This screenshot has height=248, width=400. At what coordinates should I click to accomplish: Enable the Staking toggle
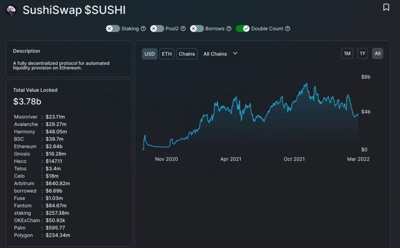point(113,28)
